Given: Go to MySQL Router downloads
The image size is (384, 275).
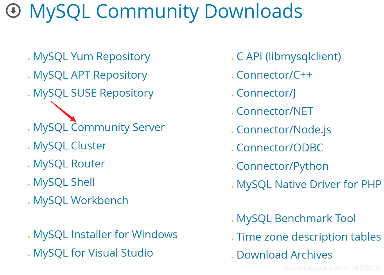Looking at the screenshot, I should tap(69, 164).
